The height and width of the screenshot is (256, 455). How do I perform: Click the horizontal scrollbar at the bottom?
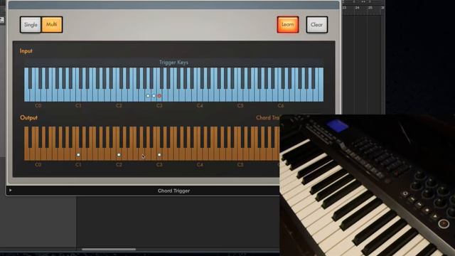[x=109, y=249]
